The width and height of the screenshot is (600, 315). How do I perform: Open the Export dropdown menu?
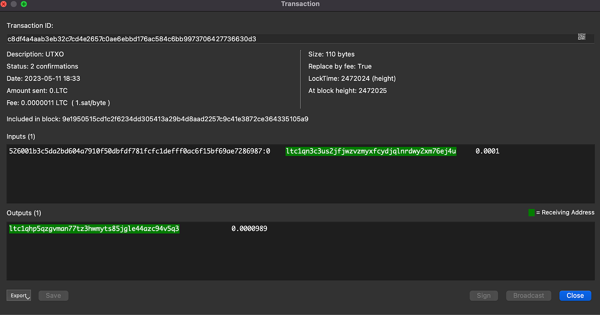tap(19, 295)
